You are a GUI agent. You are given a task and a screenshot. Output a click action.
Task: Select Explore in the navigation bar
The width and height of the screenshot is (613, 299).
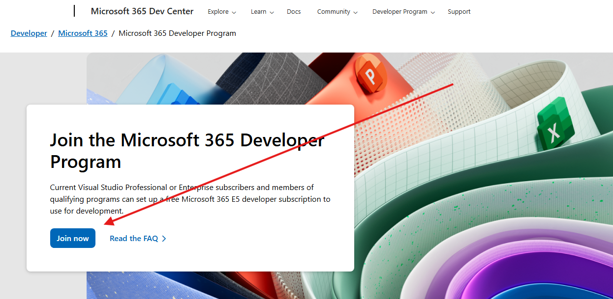click(217, 11)
